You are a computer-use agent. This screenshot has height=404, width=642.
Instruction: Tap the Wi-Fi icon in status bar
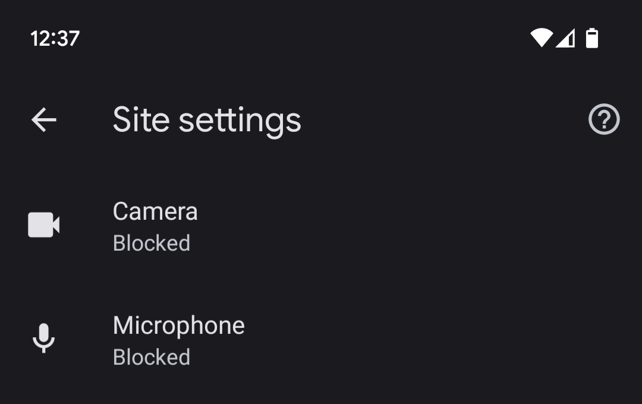tap(541, 38)
